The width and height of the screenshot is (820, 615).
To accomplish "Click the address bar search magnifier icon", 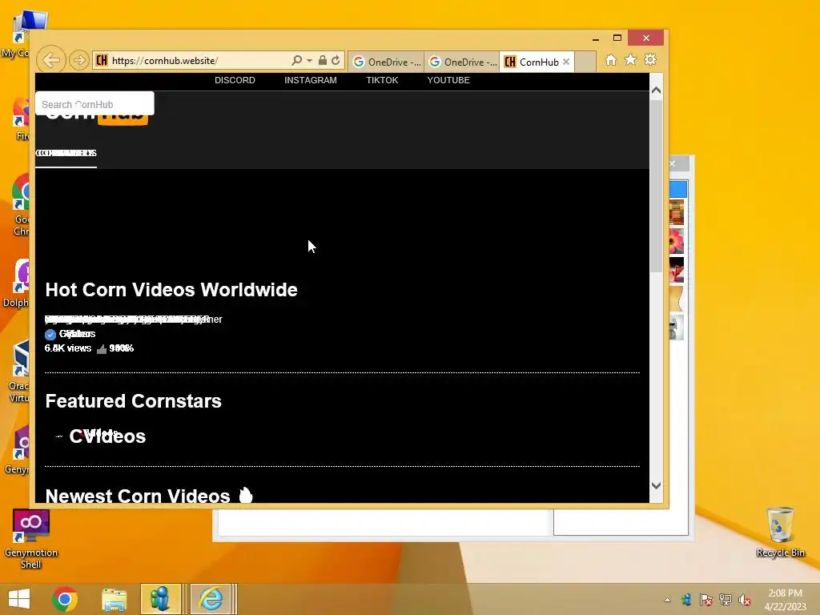I will pos(296,60).
